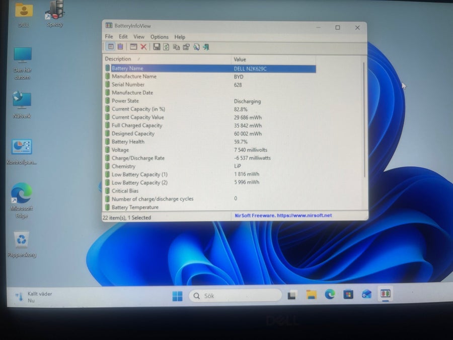The image size is (453, 340).
Task: Select the Current Capacity (in %) row
Action: click(x=210, y=109)
